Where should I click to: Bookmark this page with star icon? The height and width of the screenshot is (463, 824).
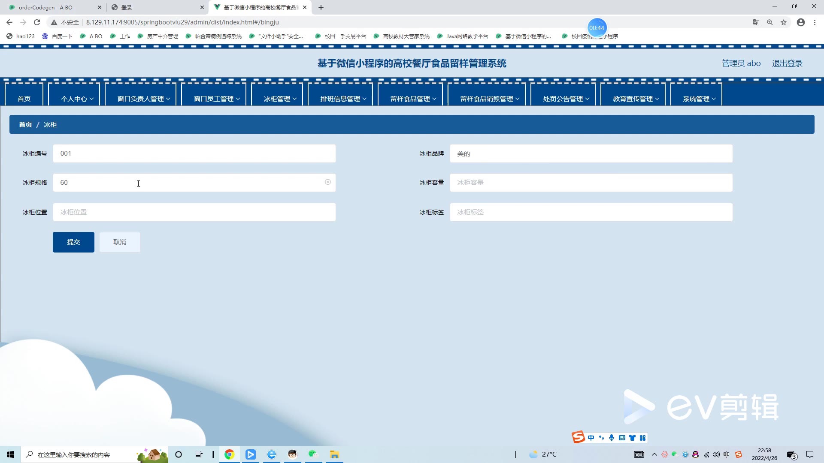click(x=784, y=22)
